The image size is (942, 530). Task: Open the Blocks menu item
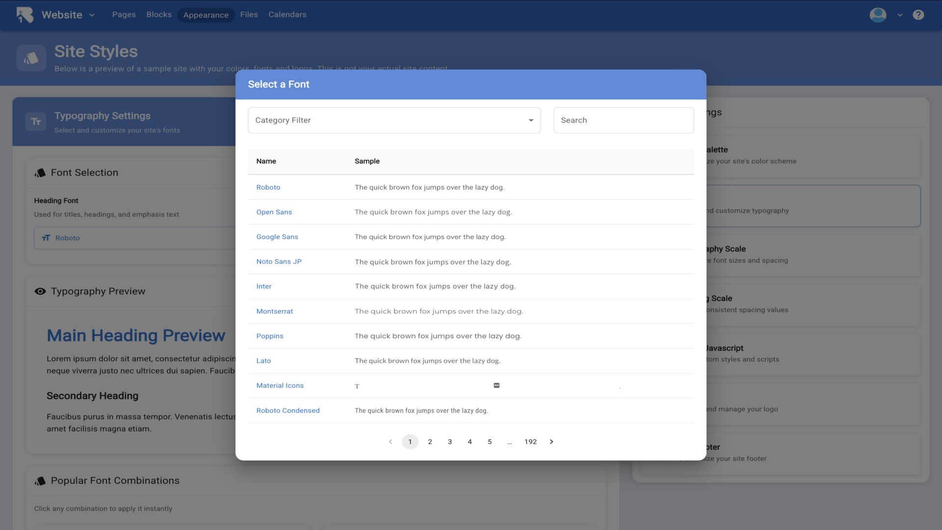click(x=159, y=15)
